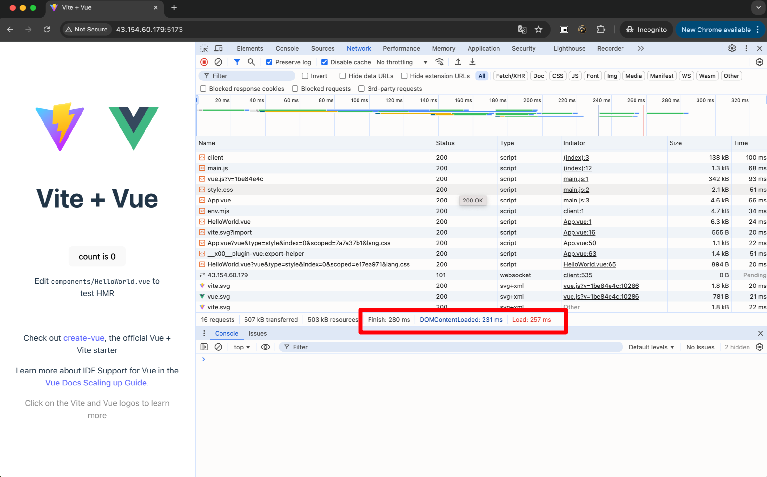The image size is (767, 477).
Task: Open console settings gear
Action: 759,347
